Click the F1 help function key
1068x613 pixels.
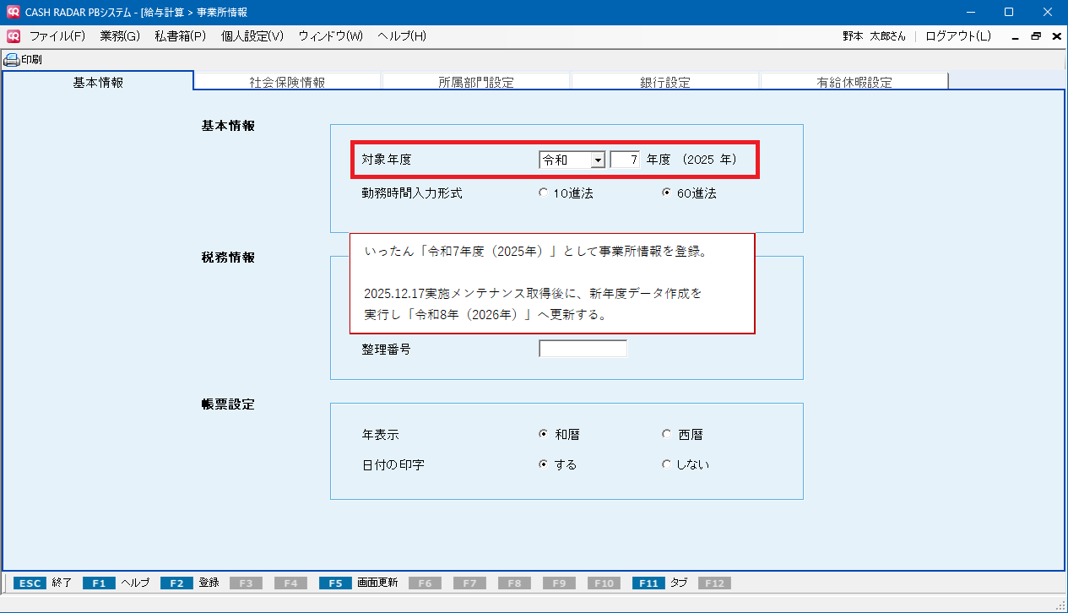(98, 583)
